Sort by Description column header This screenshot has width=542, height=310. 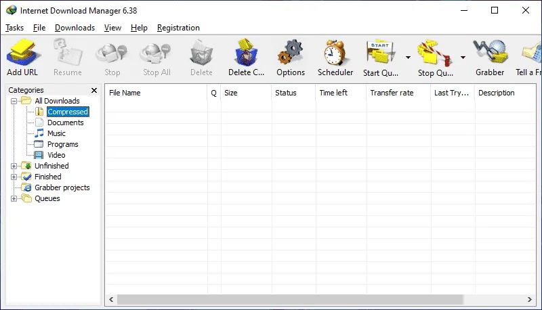pos(505,93)
